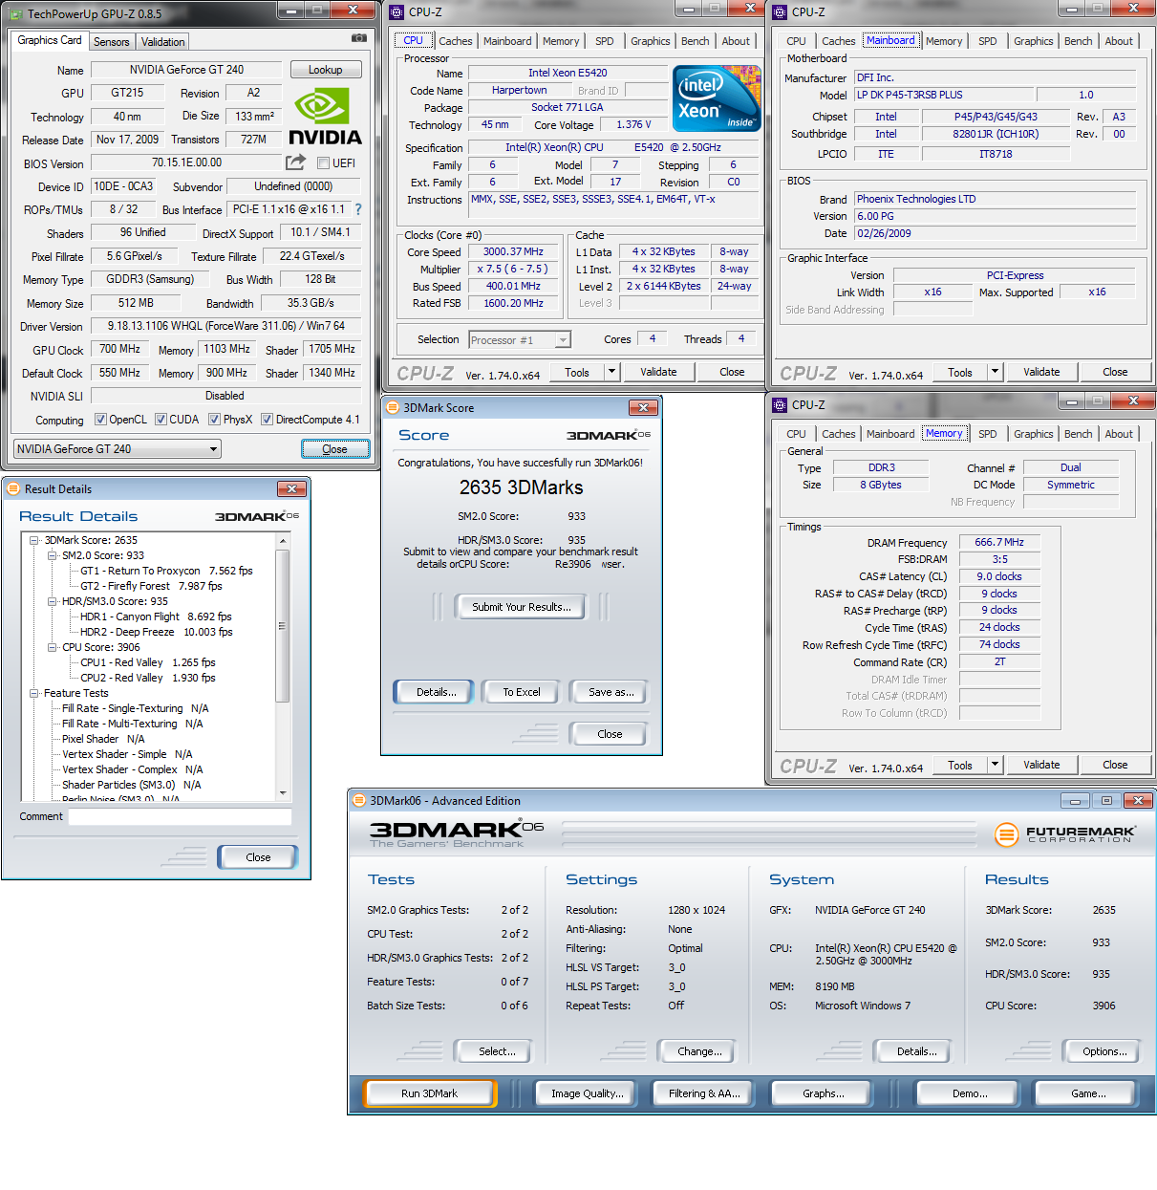Click the Image Quality... button
Viewport: 1157px width, 1190px height.
(x=587, y=1093)
